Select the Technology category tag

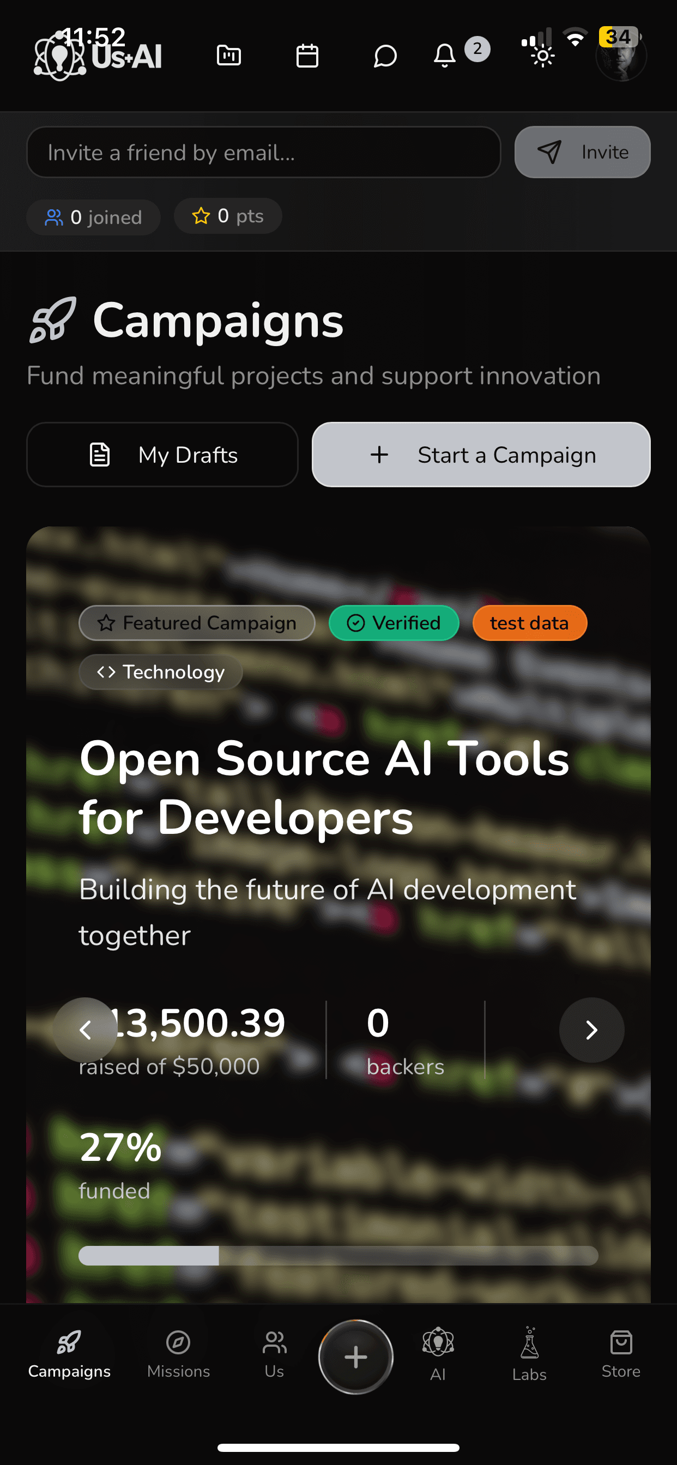[160, 671]
